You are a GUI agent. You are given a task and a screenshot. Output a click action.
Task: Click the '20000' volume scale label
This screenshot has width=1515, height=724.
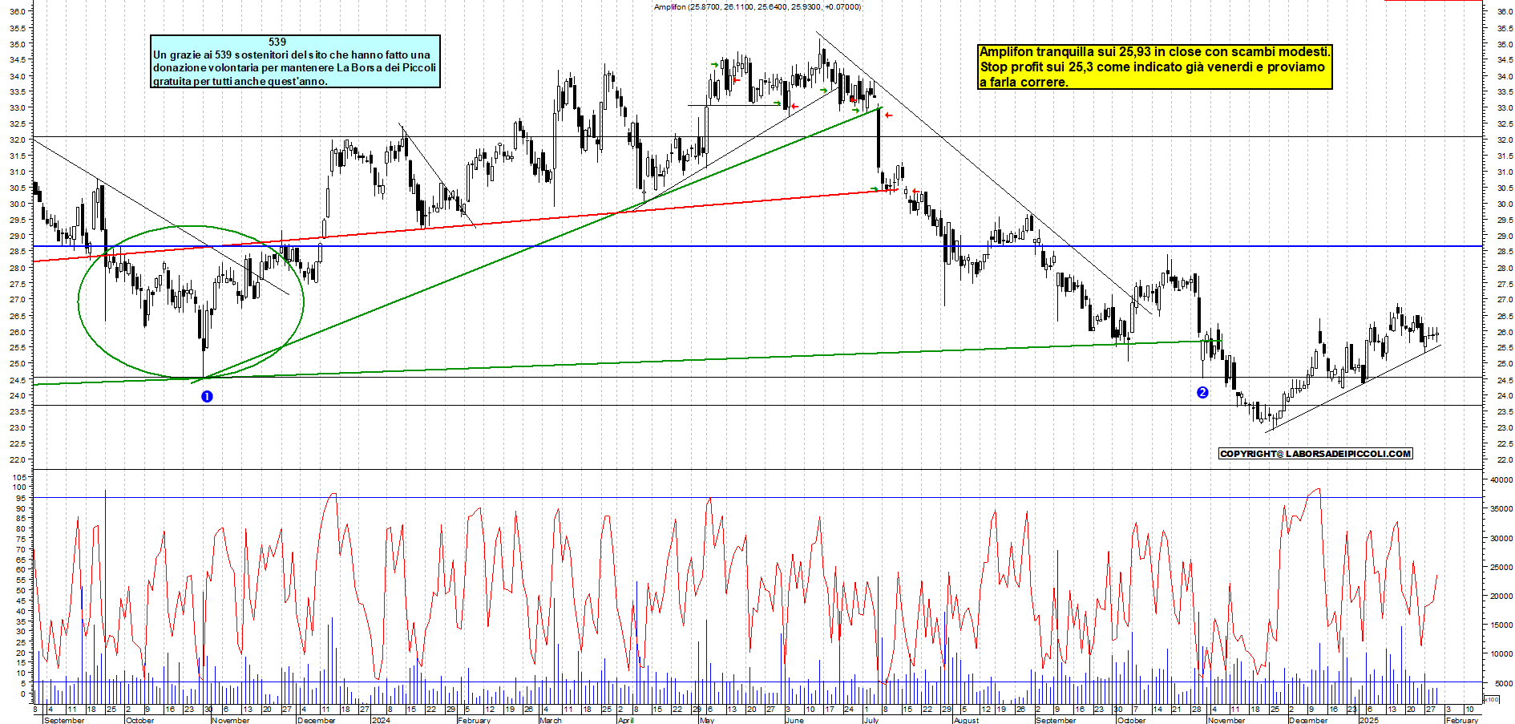[1501, 597]
